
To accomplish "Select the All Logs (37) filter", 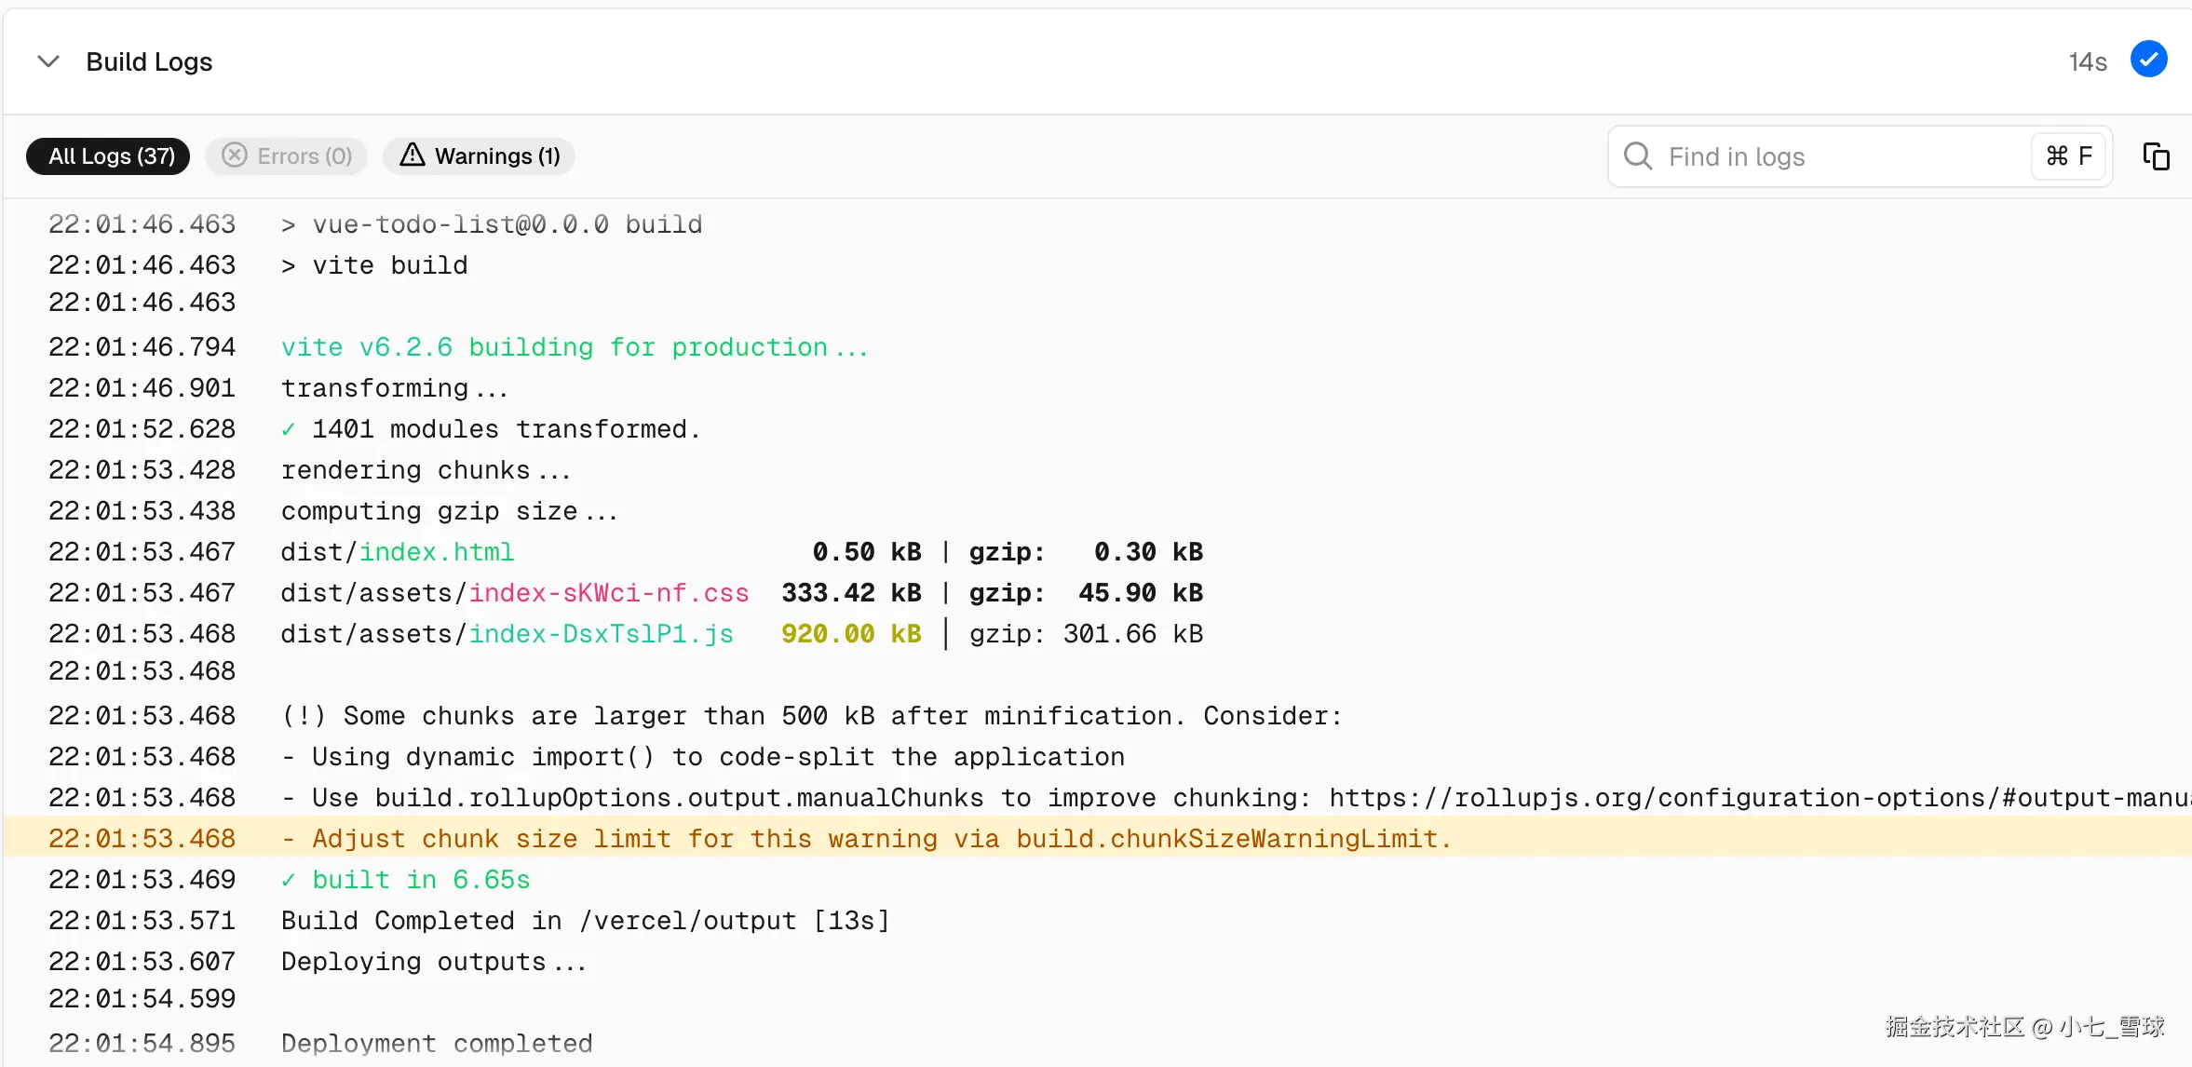I will coord(108,156).
